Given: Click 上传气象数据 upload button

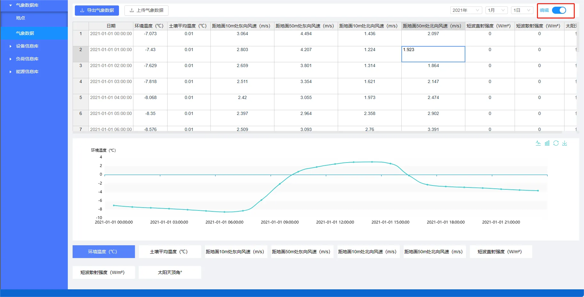Looking at the screenshot, I should pos(146,10).
